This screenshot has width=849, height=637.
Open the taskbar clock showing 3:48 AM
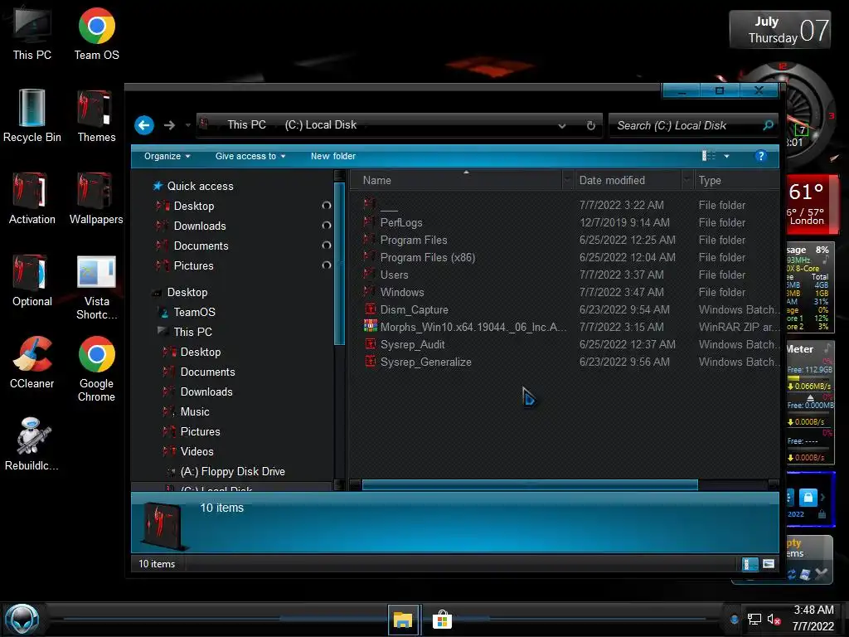[x=813, y=618]
